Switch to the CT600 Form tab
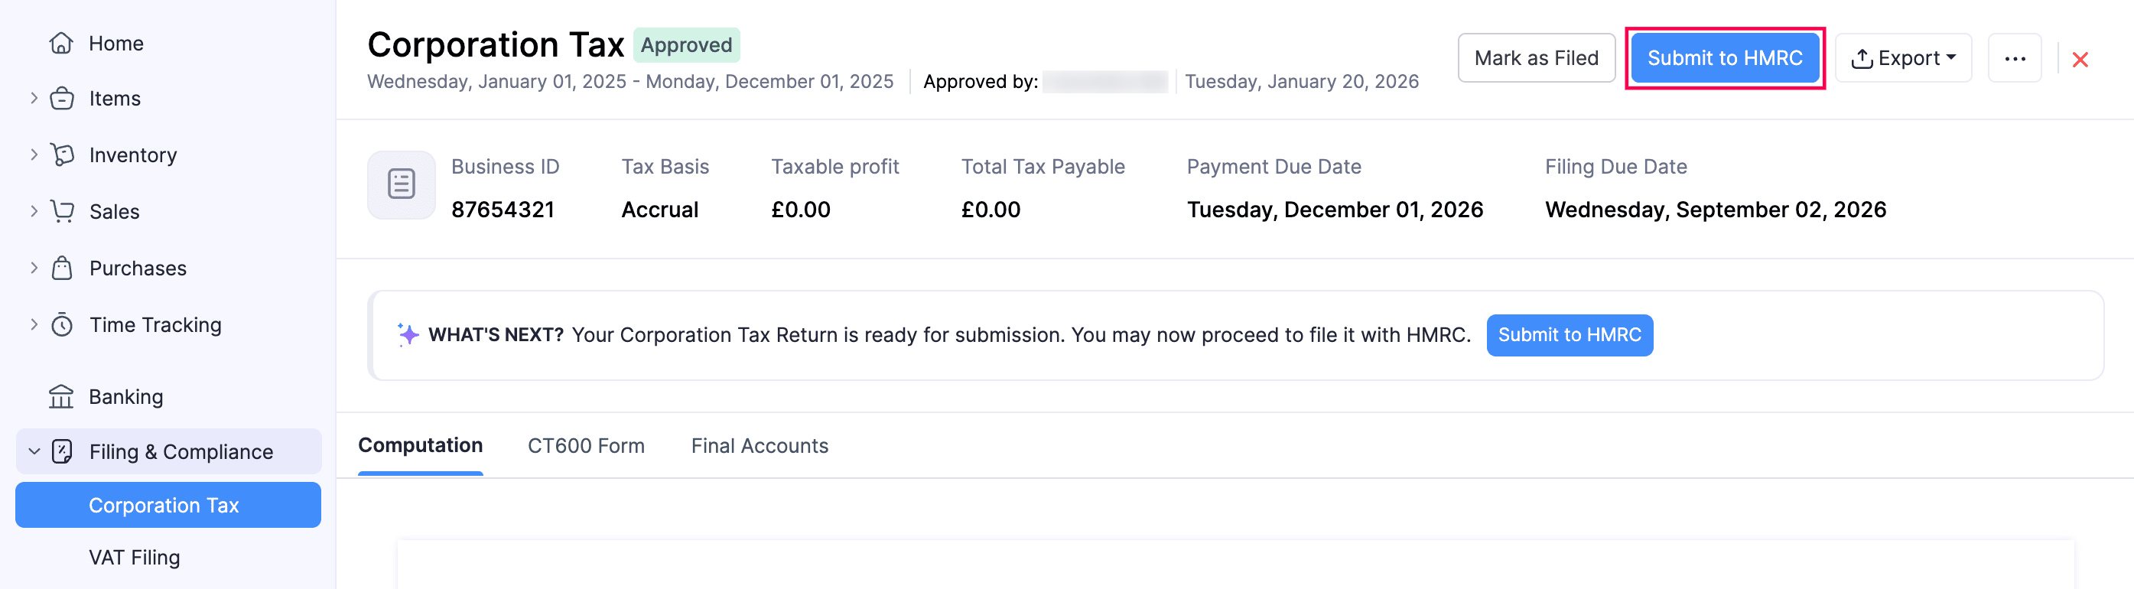This screenshot has height=589, width=2134. [x=586, y=446]
